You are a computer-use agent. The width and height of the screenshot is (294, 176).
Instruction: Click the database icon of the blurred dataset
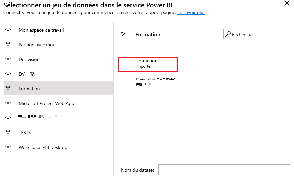pyautogui.click(x=126, y=83)
